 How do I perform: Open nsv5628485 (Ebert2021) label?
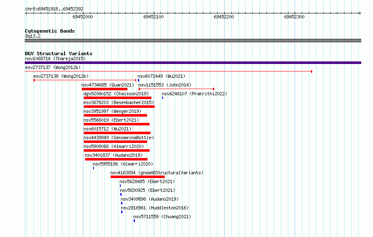[x=147, y=181]
